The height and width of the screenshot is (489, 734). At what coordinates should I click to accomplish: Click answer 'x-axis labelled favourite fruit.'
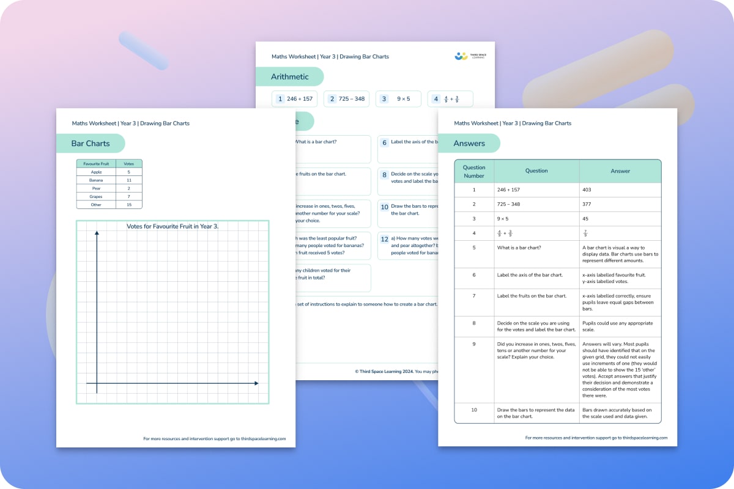click(614, 275)
